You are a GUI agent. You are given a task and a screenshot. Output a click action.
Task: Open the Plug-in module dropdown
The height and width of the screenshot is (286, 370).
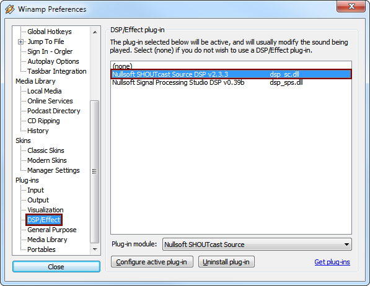coord(257,245)
